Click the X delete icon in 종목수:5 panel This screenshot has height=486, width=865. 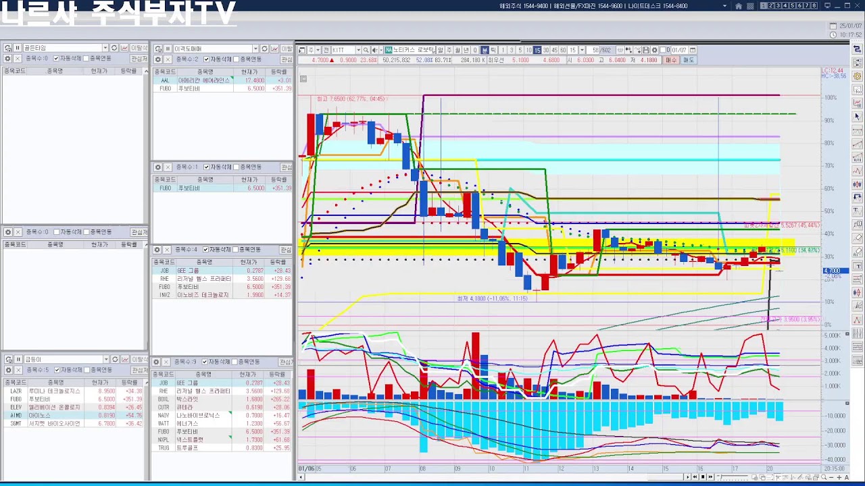(x=18, y=370)
